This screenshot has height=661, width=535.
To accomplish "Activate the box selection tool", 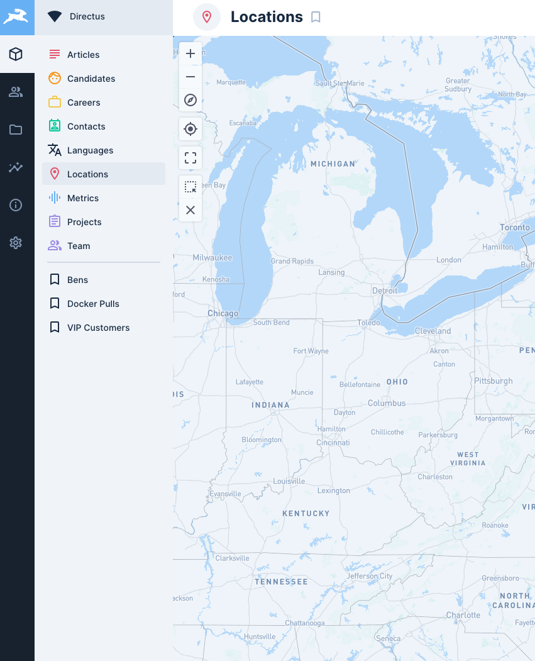I will click(190, 187).
